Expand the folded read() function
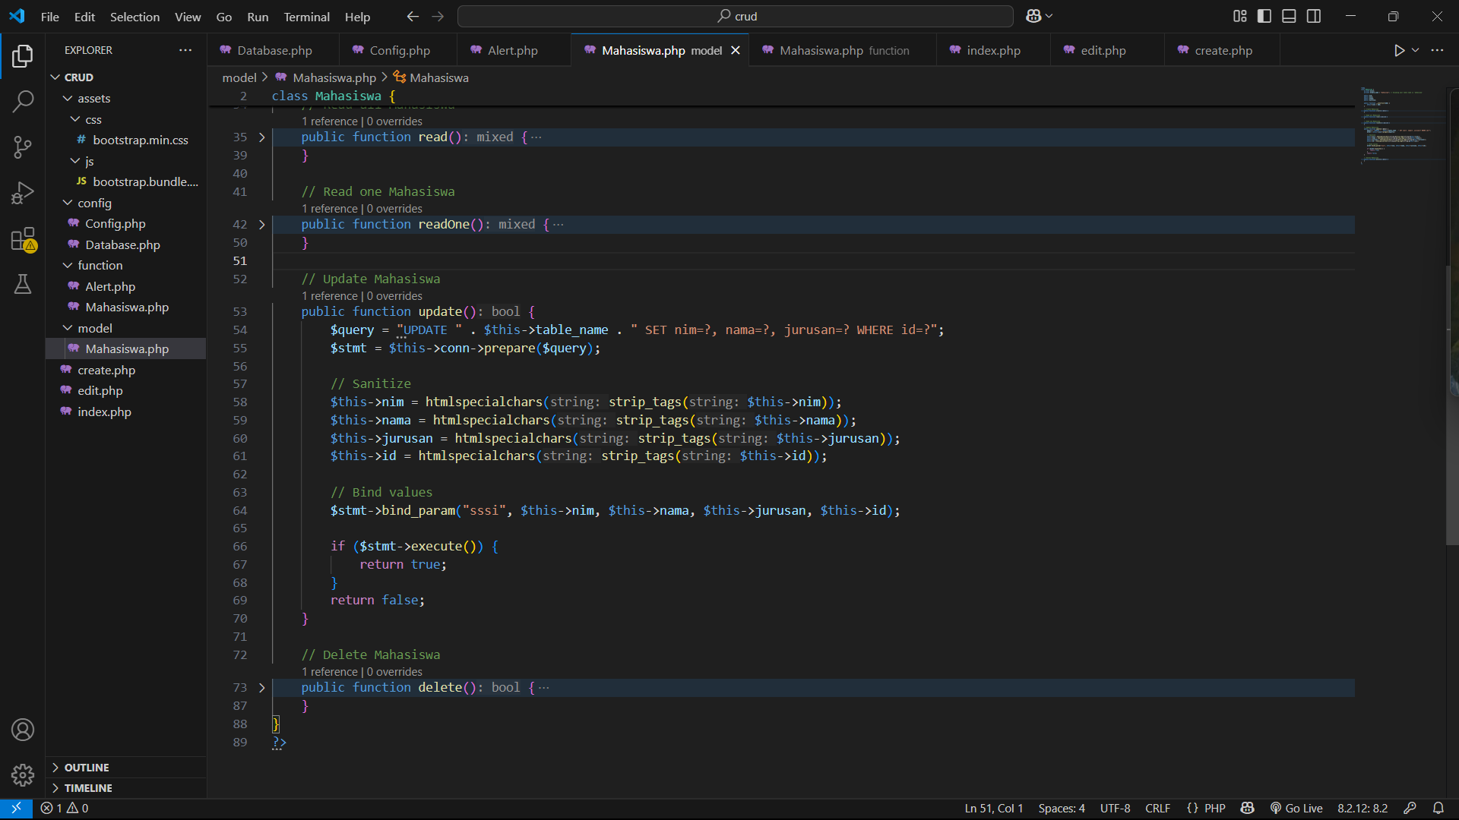Viewport: 1459px width, 820px height. (262, 137)
